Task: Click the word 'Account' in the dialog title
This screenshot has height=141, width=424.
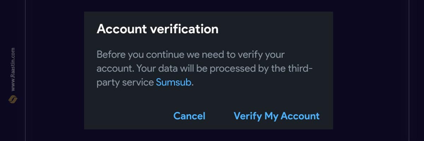Action: tap(122, 29)
